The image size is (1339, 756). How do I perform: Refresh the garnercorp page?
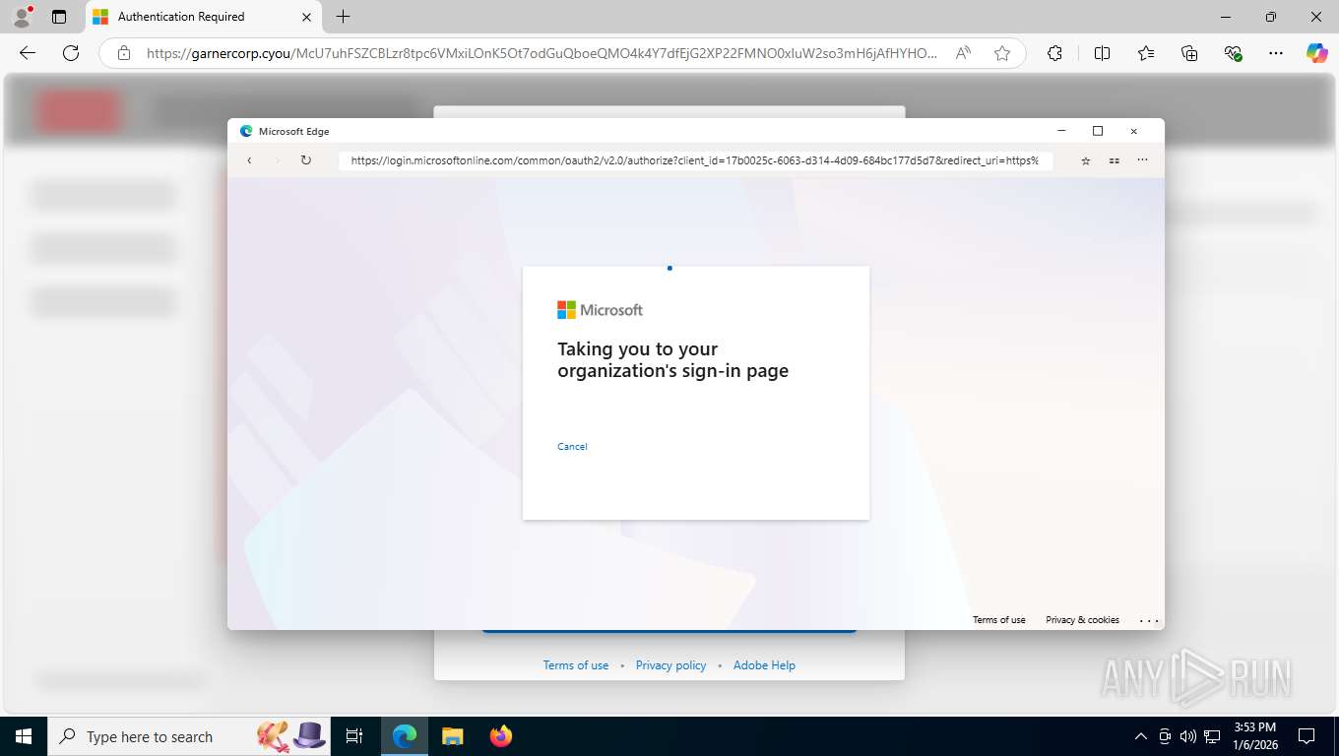pyautogui.click(x=71, y=53)
